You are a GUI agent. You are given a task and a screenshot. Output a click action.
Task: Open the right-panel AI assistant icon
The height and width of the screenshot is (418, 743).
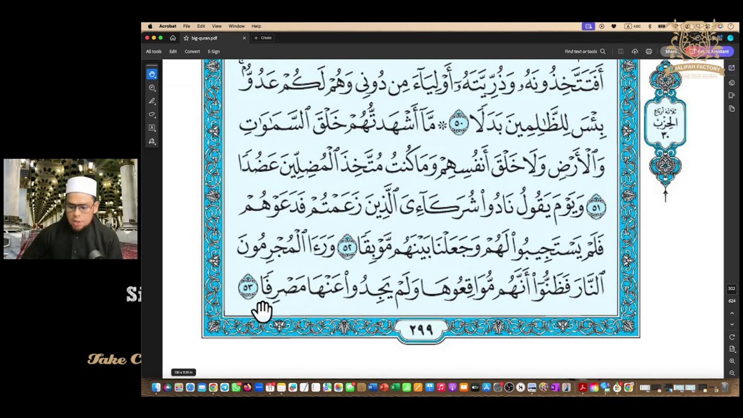click(x=732, y=69)
